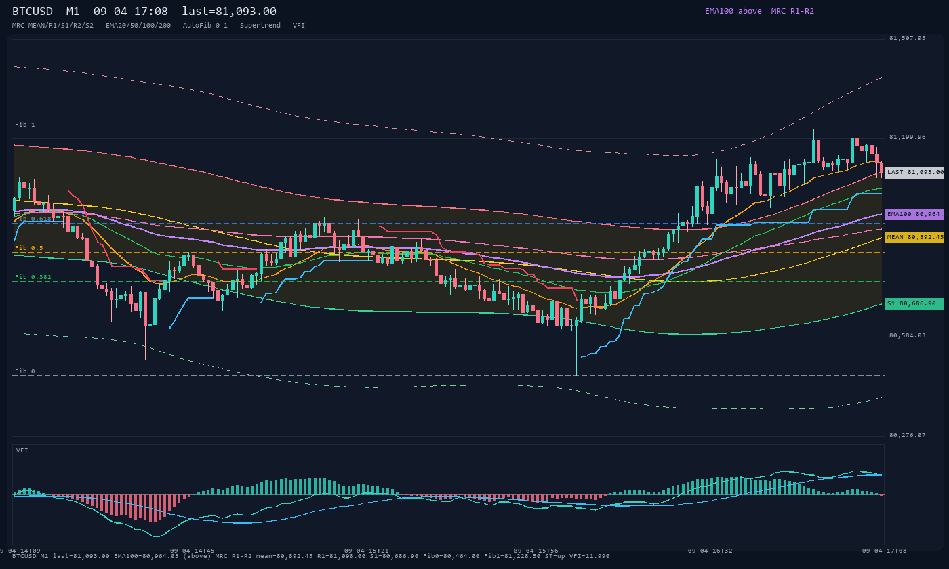Click the LAST 81,093.00 price tag

[x=915, y=172]
